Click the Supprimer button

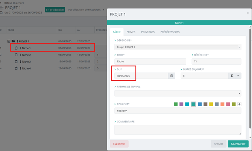pyautogui.click(x=119, y=144)
